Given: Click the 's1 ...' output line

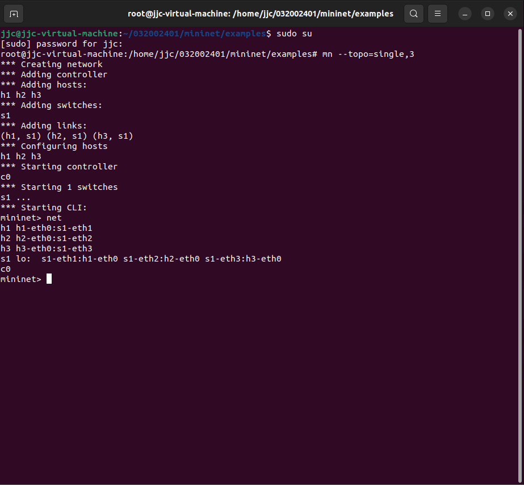Looking at the screenshot, I should 15,197.
